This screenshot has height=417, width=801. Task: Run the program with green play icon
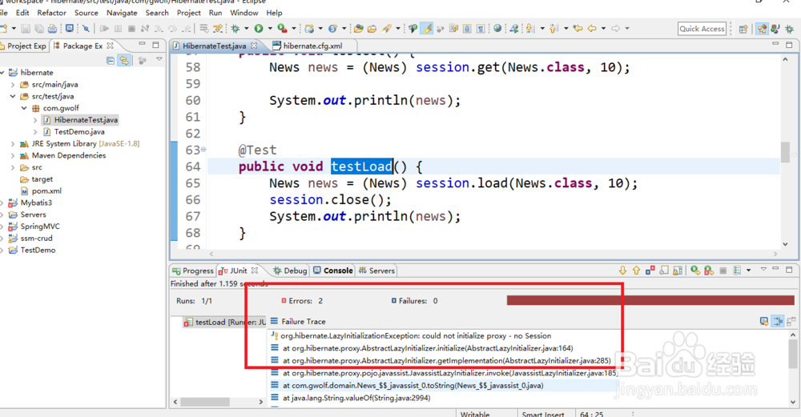pyautogui.click(x=259, y=29)
